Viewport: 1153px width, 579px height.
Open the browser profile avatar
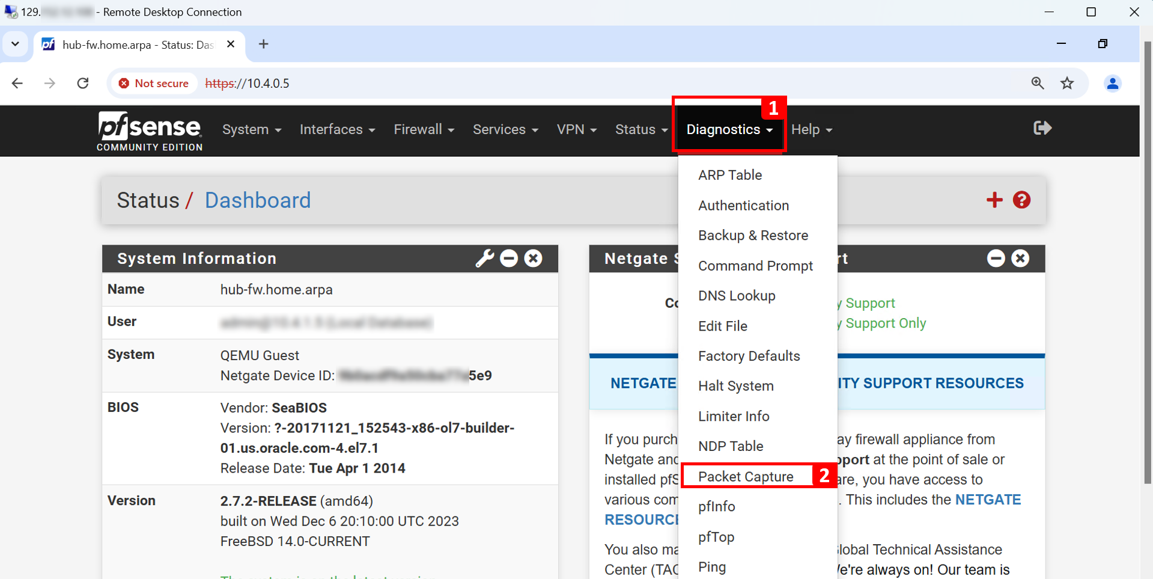[x=1113, y=83]
